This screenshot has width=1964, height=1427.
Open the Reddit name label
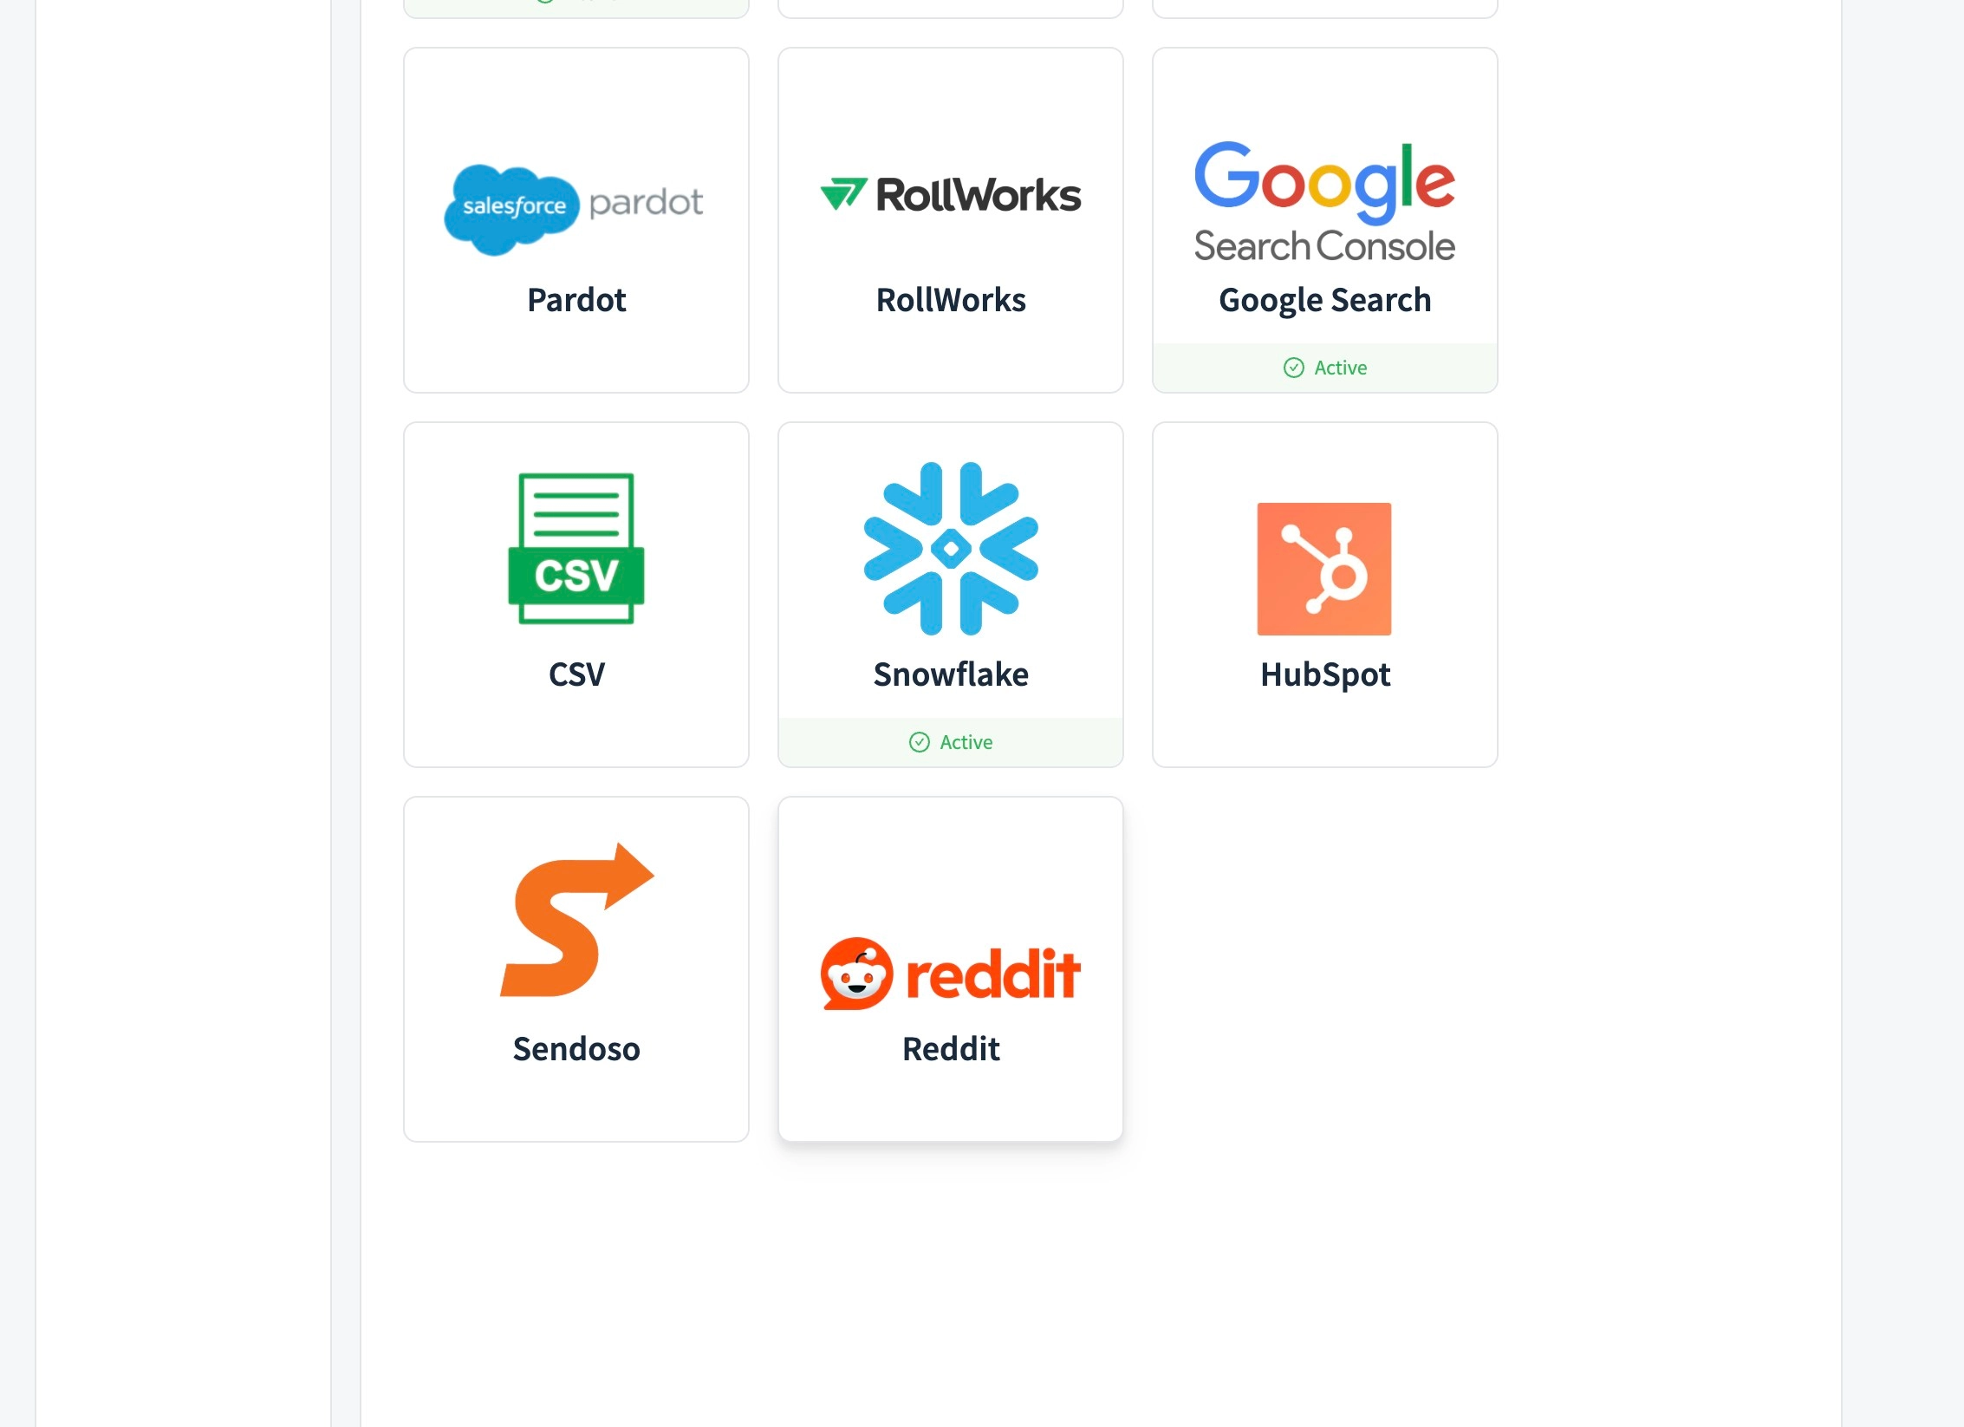[951, 1049]
